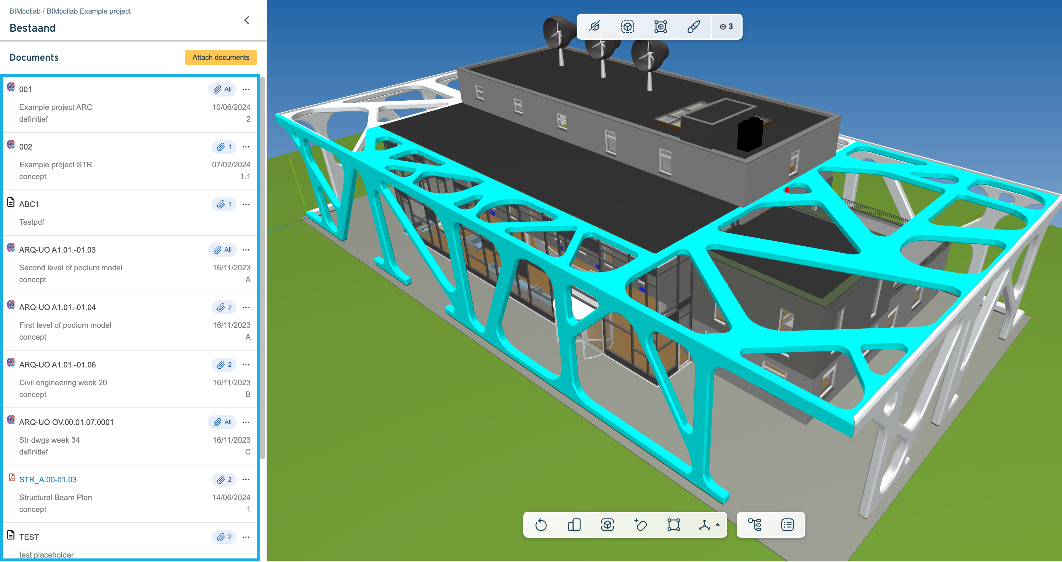The height and width of the screenshot is (562, 1062).
Task: Click the fit-to-frame icon in bottom toolbar
Action: pos(674,525)
